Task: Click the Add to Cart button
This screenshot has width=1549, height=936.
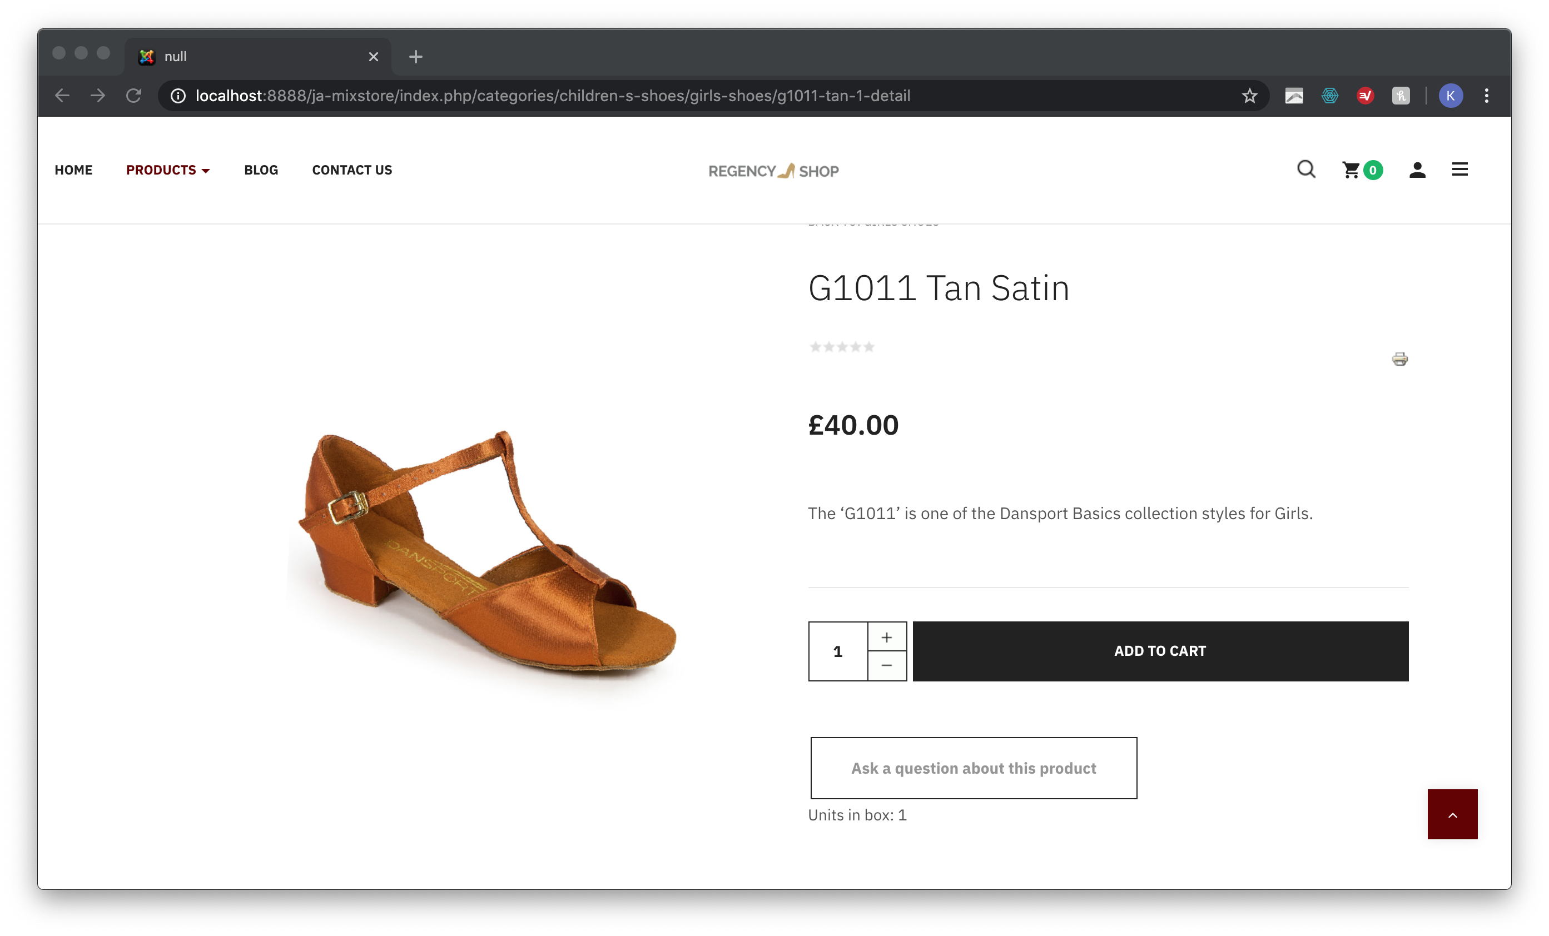Action: (x=1160, y=651)
